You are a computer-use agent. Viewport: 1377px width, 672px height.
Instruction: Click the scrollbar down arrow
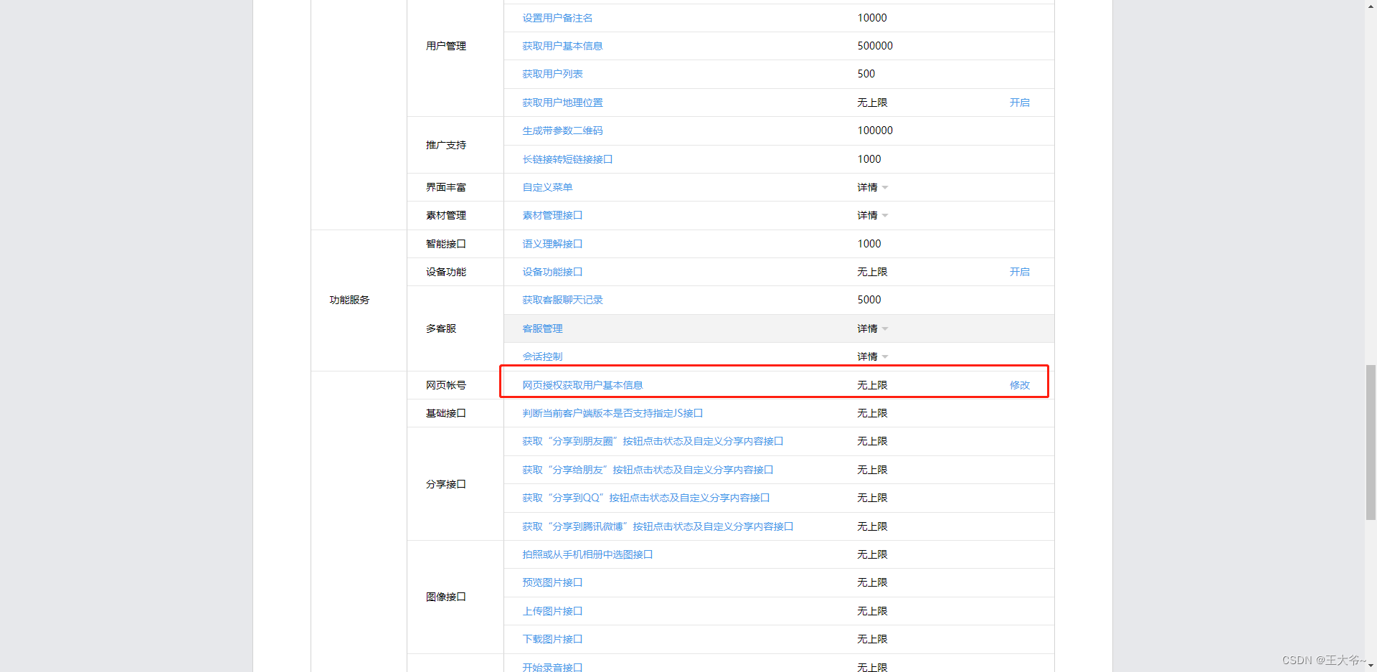click(x=1371, y=666)
